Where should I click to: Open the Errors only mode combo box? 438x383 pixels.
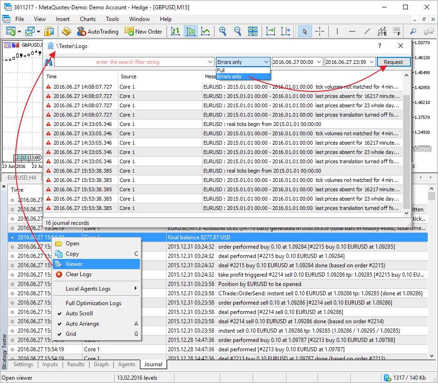(243, 62)
